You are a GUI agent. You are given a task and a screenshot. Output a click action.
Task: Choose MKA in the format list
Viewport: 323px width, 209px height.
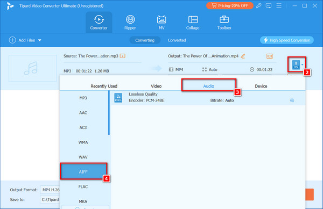coord(83,201)
